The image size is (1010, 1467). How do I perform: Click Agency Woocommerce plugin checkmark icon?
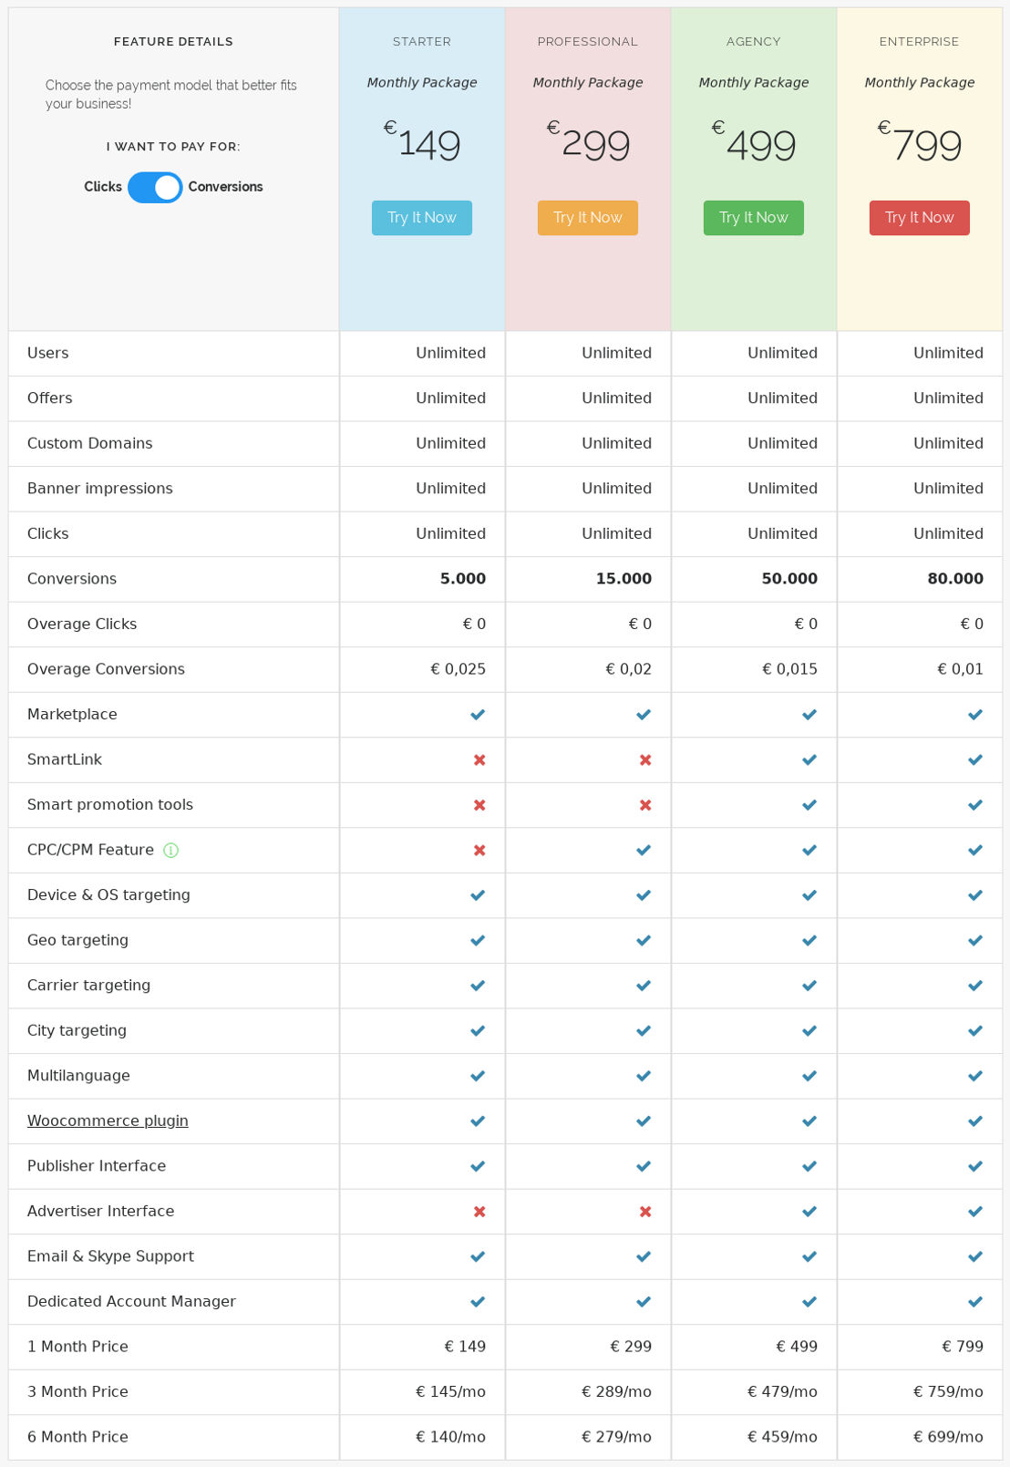pos(809,1121)
